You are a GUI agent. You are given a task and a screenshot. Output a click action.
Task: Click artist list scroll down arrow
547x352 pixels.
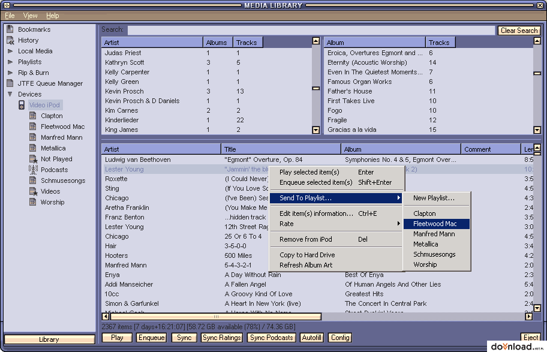click(x=315, y=130)
